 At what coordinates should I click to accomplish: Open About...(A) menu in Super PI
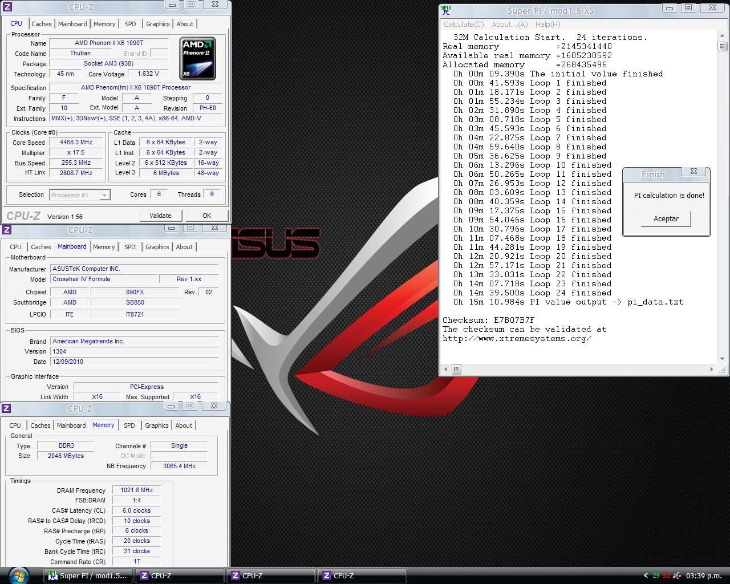click(510, 25)
